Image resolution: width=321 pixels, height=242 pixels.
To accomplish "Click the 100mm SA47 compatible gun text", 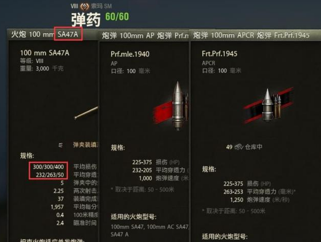I will (128, 227).
